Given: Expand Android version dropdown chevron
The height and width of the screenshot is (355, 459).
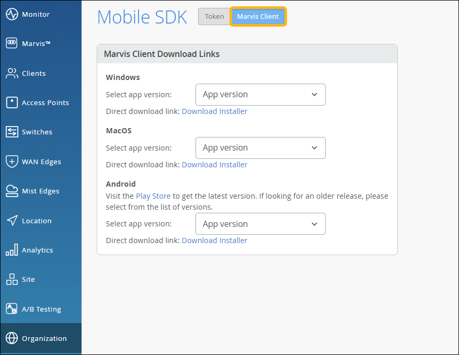Looking at the screenshot, I should point(314,224).
